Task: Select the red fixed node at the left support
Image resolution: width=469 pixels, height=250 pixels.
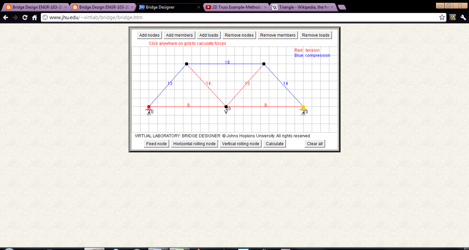Action: tap(149, 107)
